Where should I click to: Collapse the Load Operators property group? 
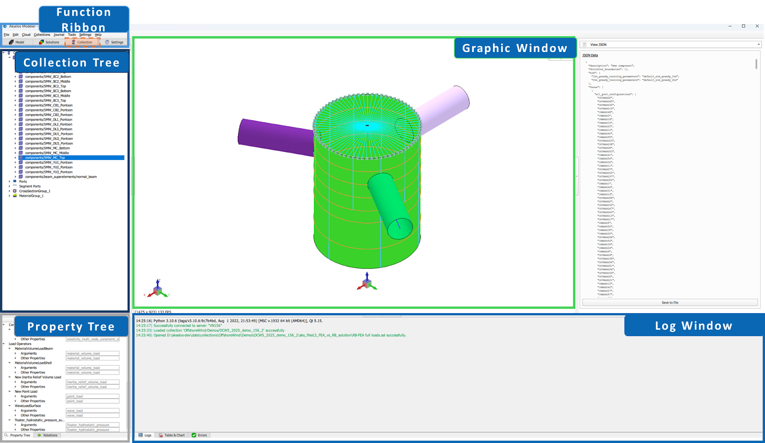point(4,344)
